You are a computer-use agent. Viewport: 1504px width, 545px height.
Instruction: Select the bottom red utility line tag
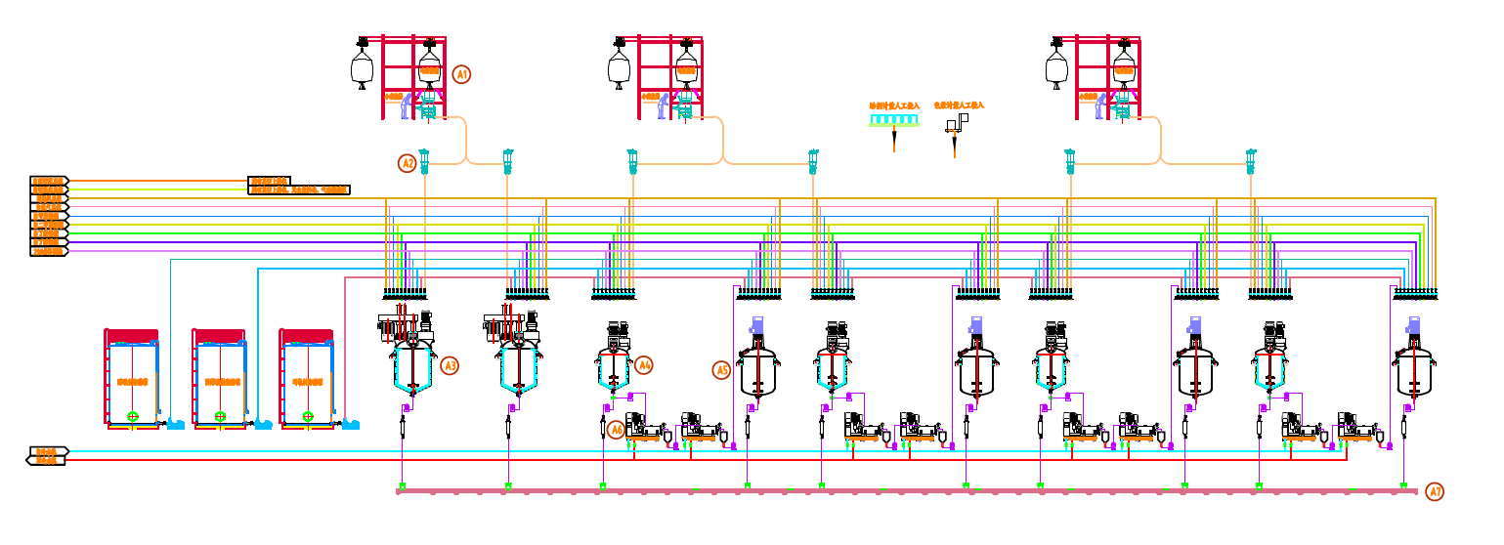click(46, 460)
